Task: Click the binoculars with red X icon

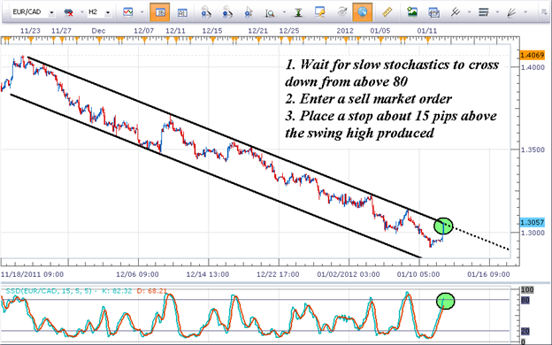Action: click(68, 12)
